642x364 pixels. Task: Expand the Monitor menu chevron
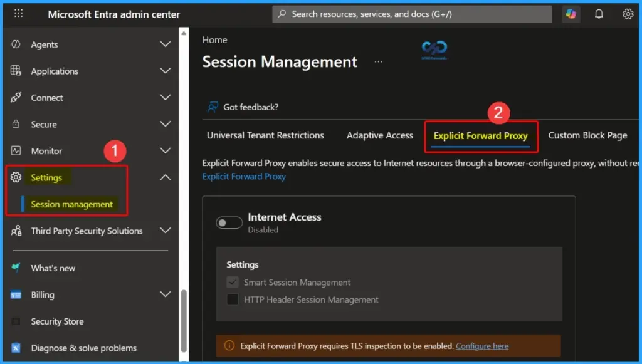coord(166,150)
